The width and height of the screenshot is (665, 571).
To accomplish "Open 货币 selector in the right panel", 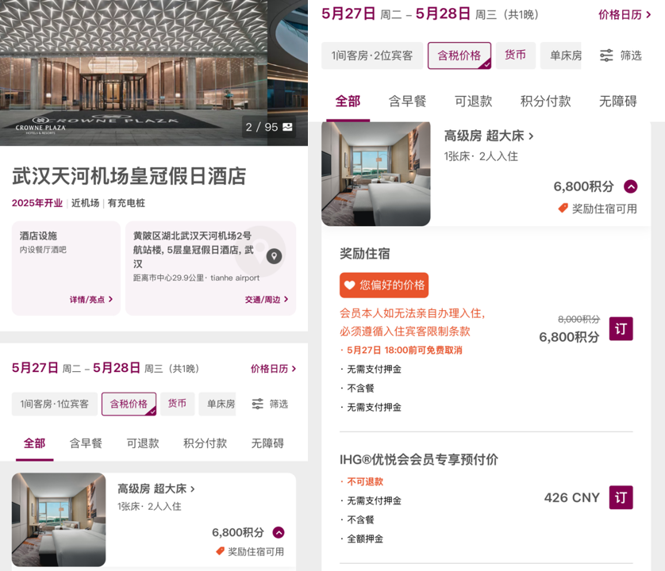I will 516,55.
